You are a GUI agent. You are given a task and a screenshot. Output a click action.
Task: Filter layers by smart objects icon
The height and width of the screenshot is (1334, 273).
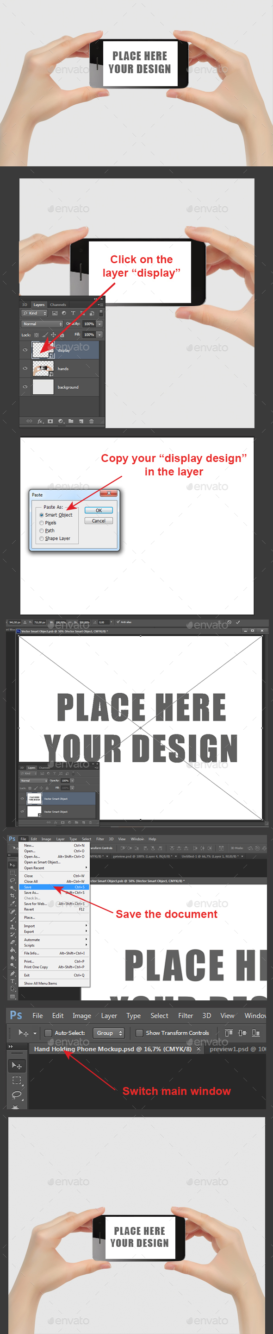pyautogui.click(x=92, y=313)
